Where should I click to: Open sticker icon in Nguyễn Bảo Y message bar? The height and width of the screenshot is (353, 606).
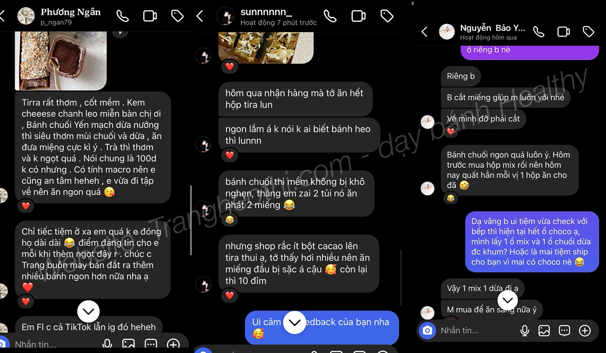point(564,331)
